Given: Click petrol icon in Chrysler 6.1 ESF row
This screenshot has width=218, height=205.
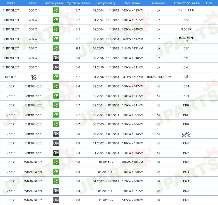Looking at the screenshot, I should 56,48.
